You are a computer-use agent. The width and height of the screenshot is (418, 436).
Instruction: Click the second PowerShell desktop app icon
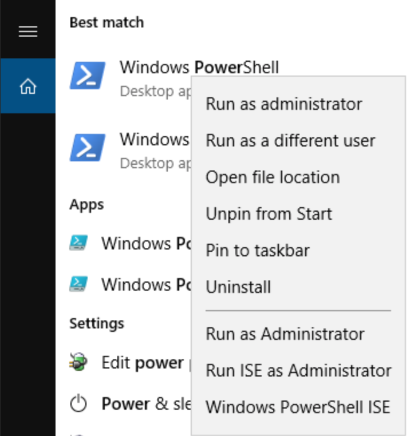pos(88,148)
